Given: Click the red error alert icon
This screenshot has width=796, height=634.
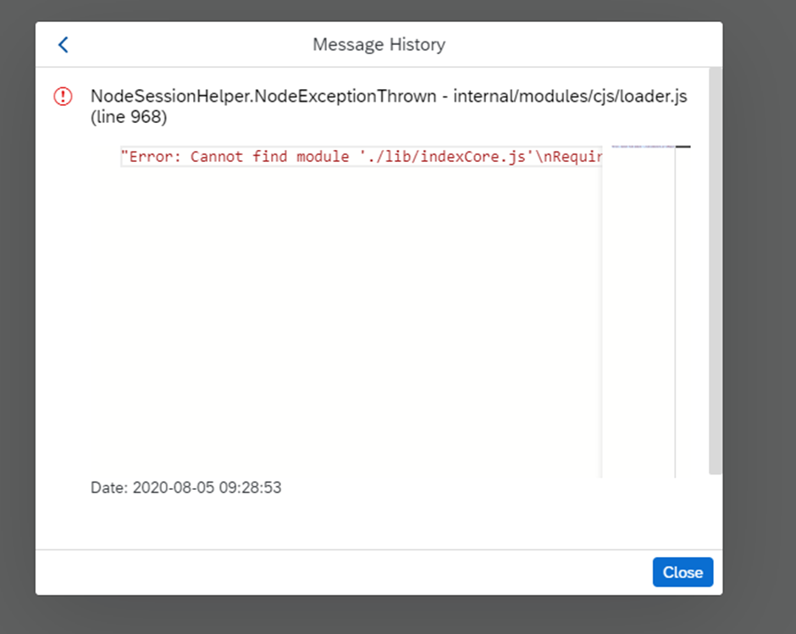Looking at the screenshot, I should (x=63, y=96).
